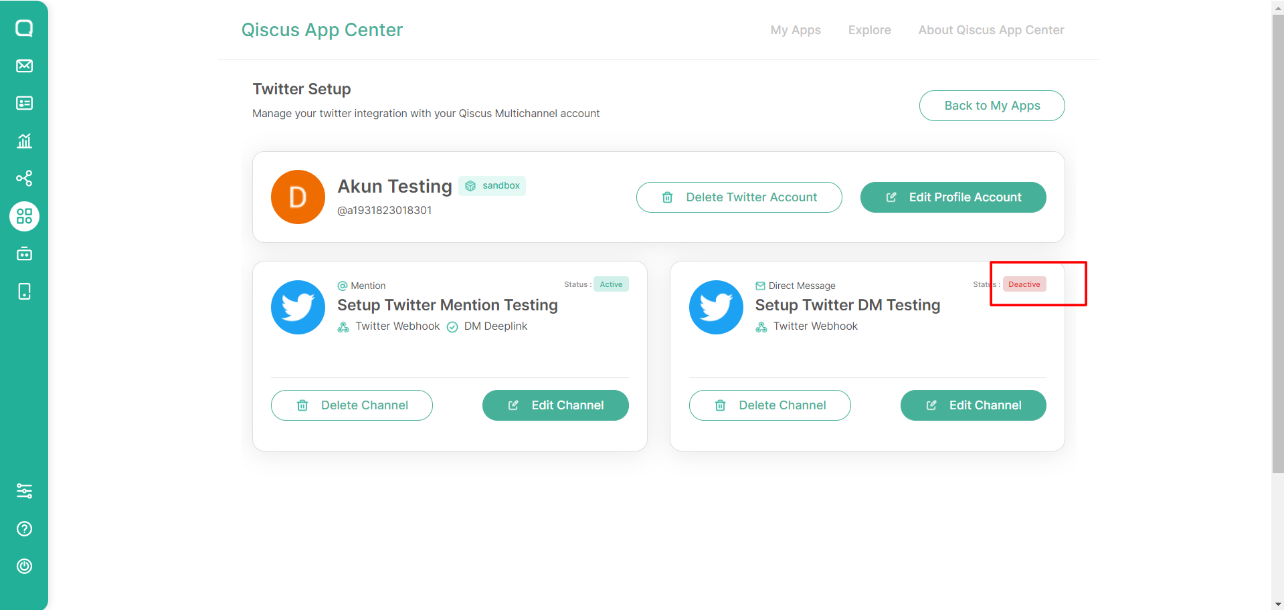
Task: Delete the Twitter DM Testing channel
Action: pyautogui.click(x=769, y=405)
